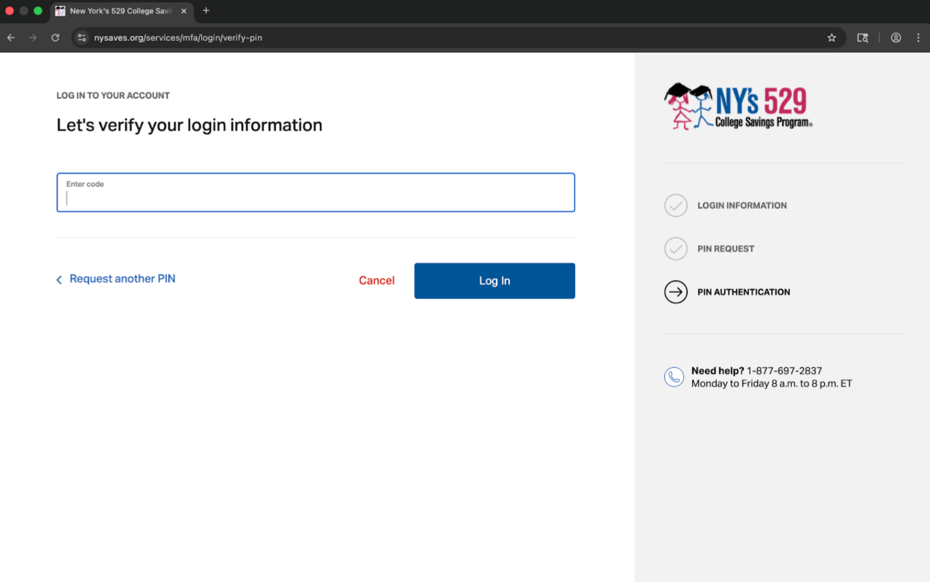Click the chevron icon before Request another PIN
The height and width of the screenshot is (582, 930).
(x=59, y=279)
